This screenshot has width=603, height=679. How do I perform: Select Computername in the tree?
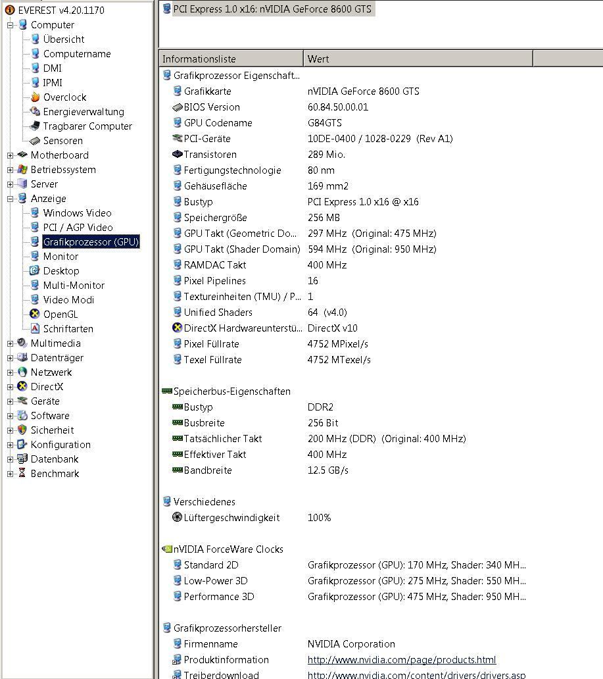point(77,54)
